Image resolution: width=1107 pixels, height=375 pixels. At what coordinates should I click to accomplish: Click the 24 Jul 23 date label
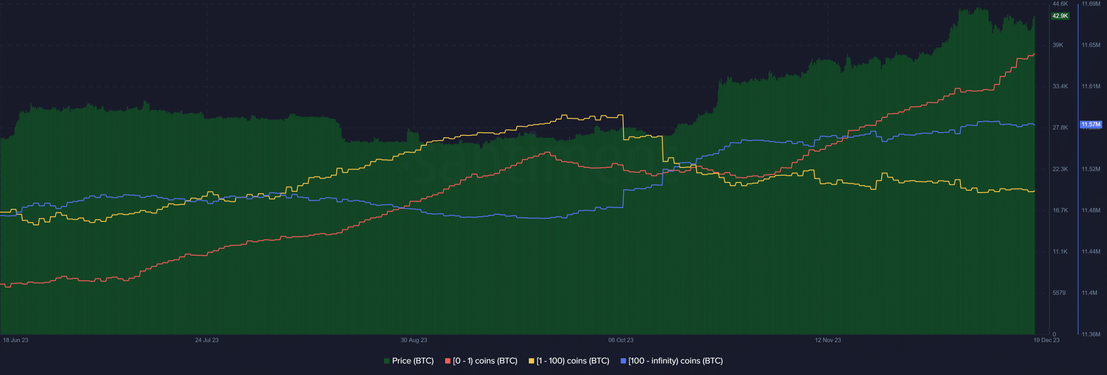tap(207, 340)
